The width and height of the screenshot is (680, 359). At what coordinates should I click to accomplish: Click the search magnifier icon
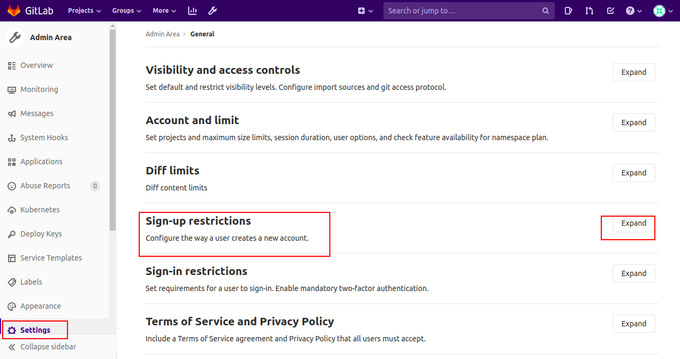pos(546,11)
